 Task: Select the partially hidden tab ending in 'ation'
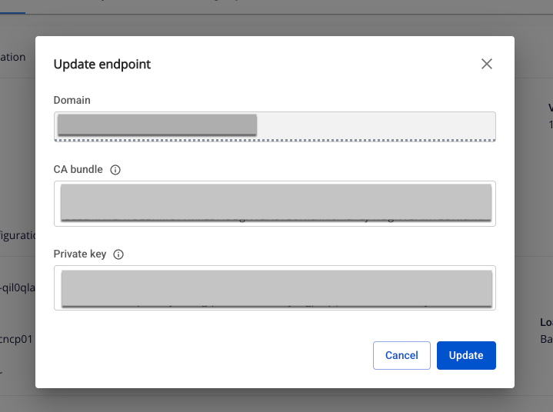point(13,57)
